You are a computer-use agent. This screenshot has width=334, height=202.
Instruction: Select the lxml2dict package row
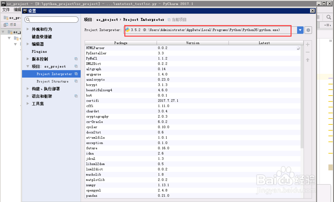click(193, 169)
